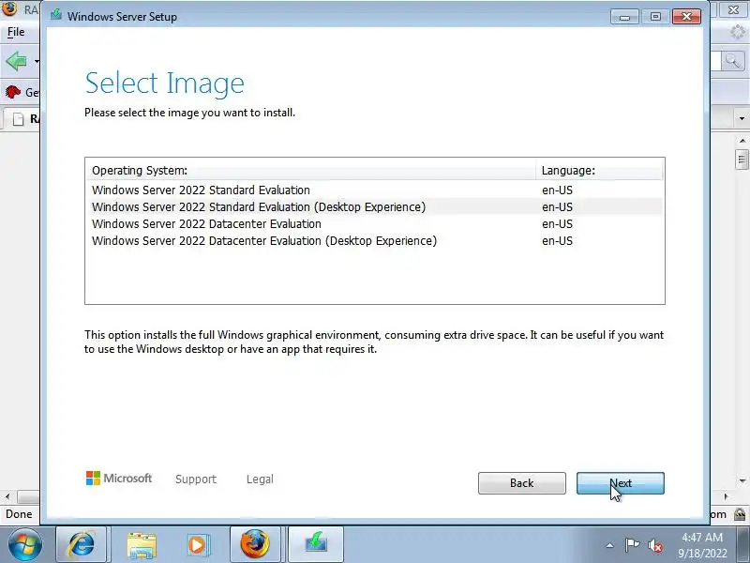The image size is (750, 563).
Task: Click the muted volume tray icon
Action: pos(654,545)
